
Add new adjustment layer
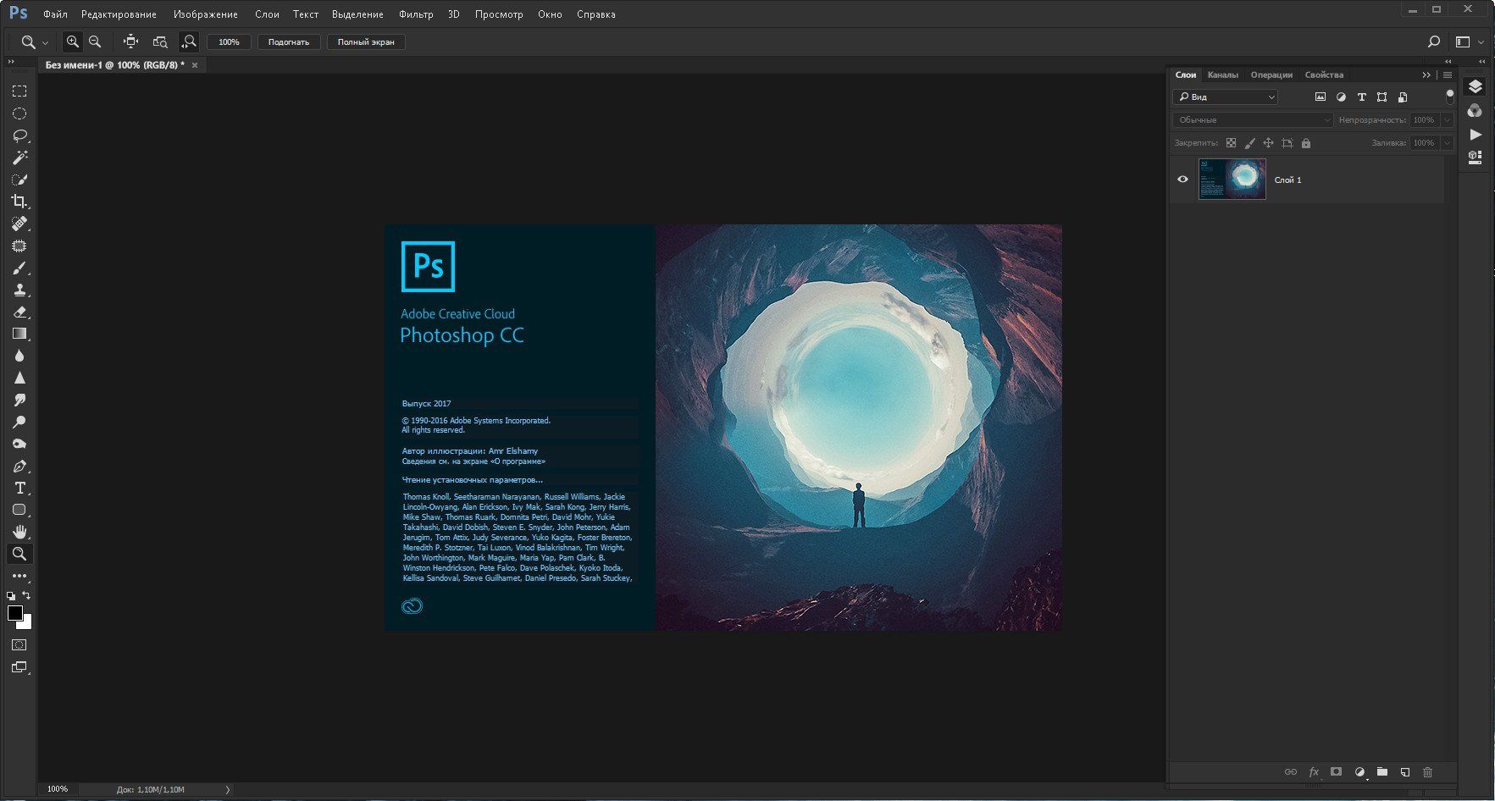click(x=1359, y=771)
